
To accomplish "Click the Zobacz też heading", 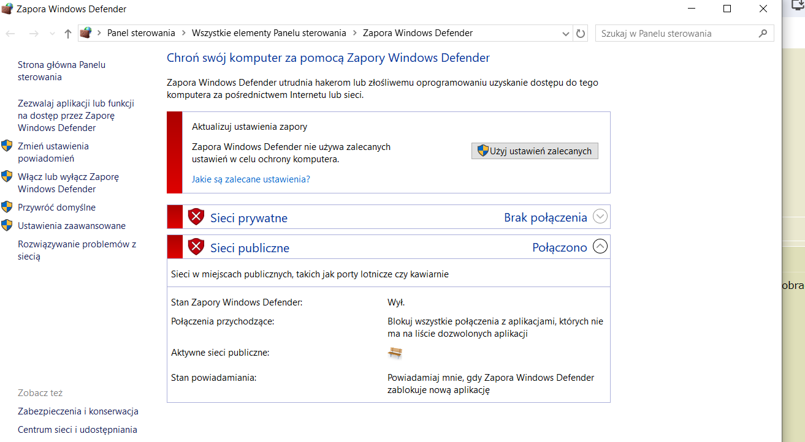I will (x=40, y=393).
